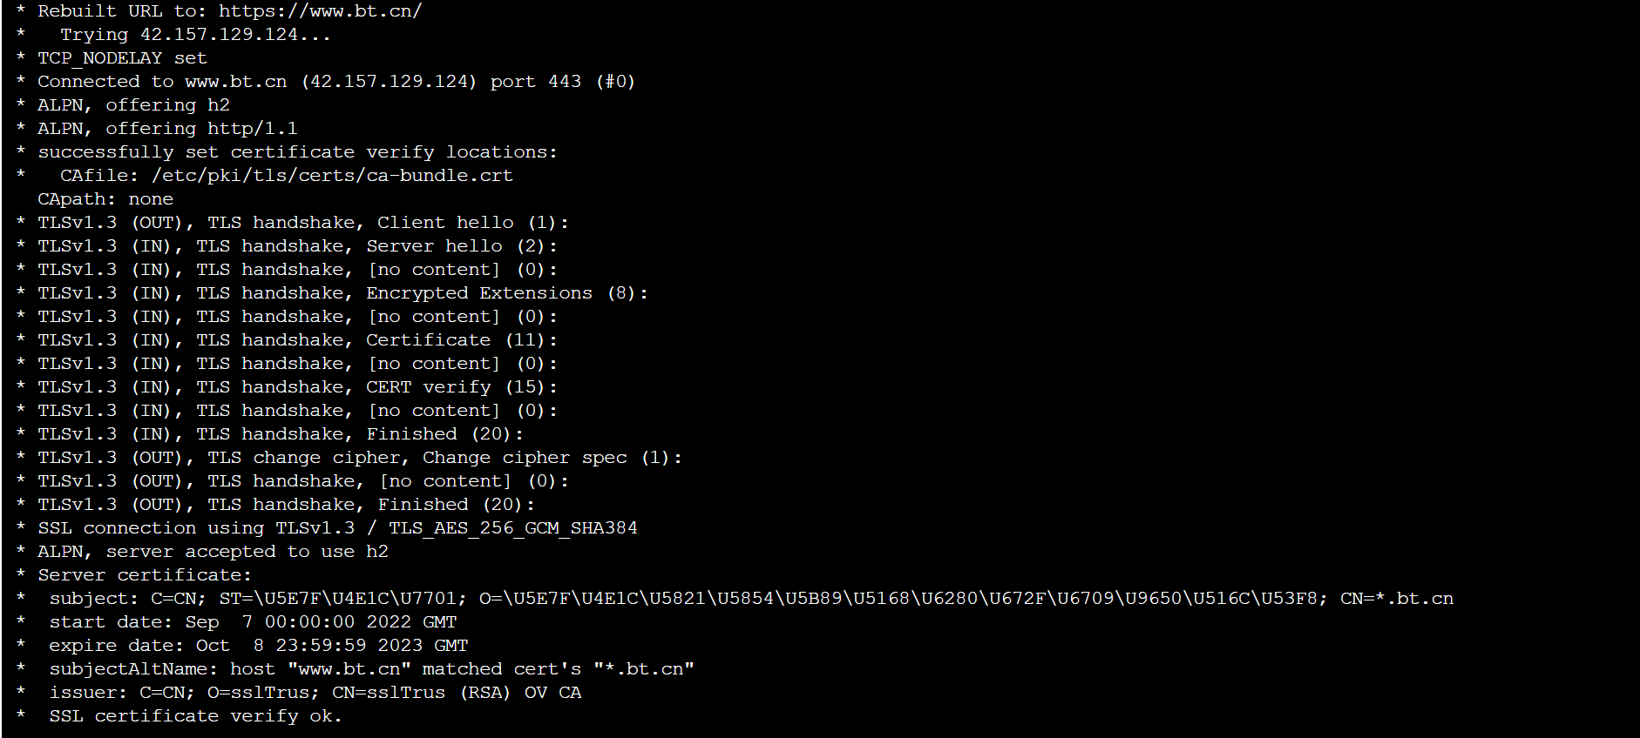Click the SSL certificate verify ok line
Screen dimensions: 1640x738
tap(195, 716)
